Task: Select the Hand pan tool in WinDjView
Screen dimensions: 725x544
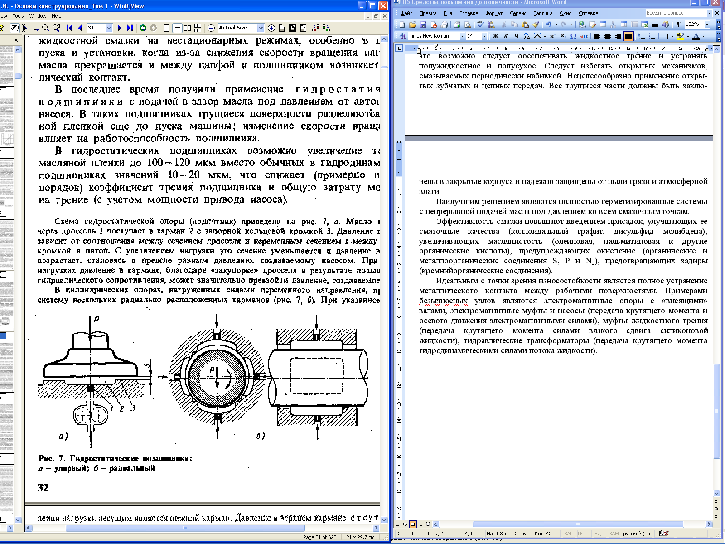Action: 14,28
